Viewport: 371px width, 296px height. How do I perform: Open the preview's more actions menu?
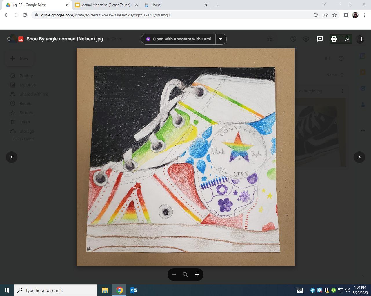pyautogui.click(x=361, y=39)
